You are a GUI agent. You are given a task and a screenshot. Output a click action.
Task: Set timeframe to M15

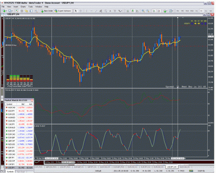coord(187,11)
